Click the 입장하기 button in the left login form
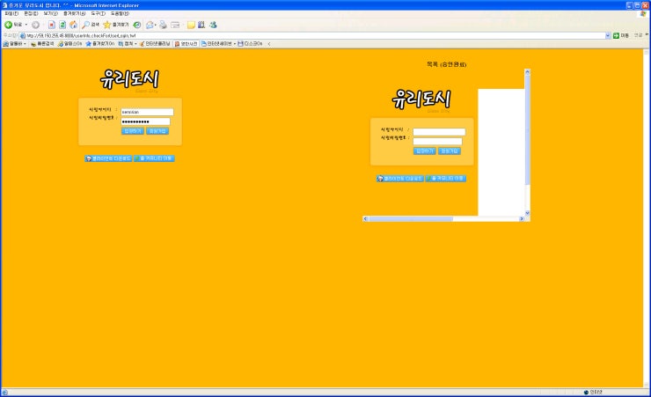 pos(132,130)
